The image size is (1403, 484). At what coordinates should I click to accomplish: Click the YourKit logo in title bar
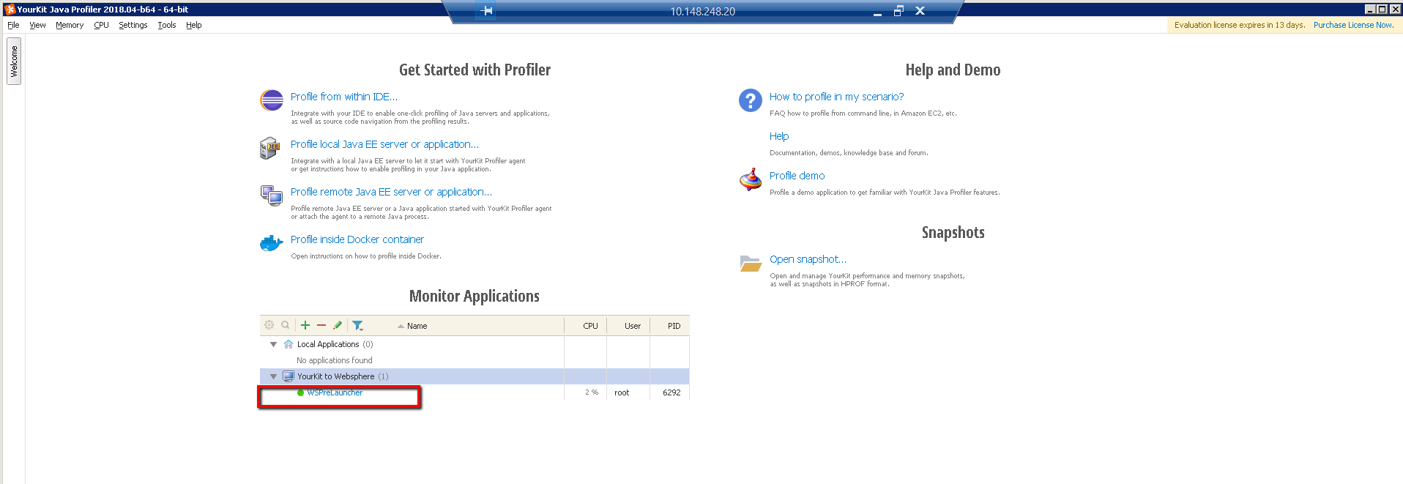(10, 9)
